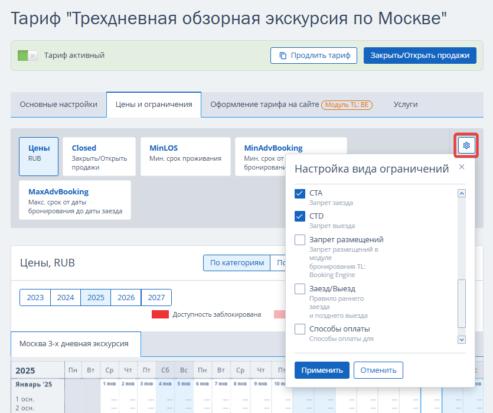Close the restrictions settings popup with X
The image size is (493, 413).
(462, 167)
